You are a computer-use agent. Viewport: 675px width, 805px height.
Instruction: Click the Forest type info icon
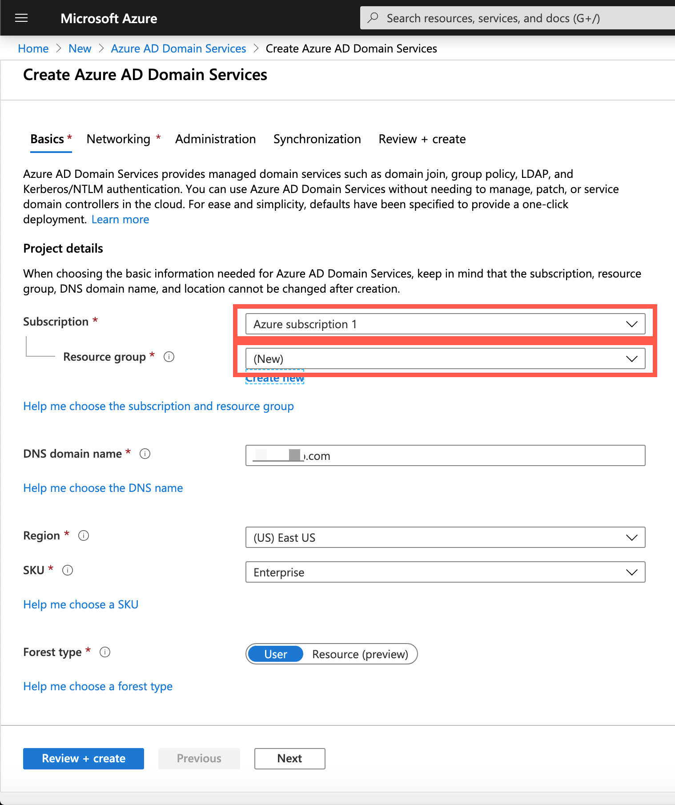[105, 652]
